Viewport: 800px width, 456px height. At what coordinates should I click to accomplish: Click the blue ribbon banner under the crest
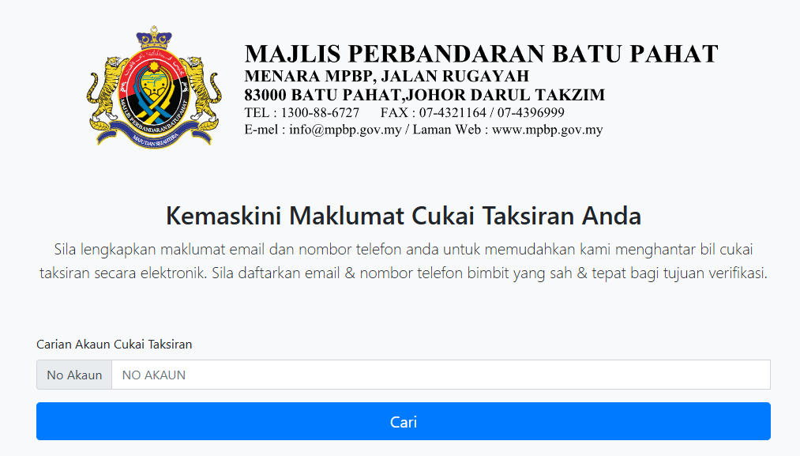154,135
